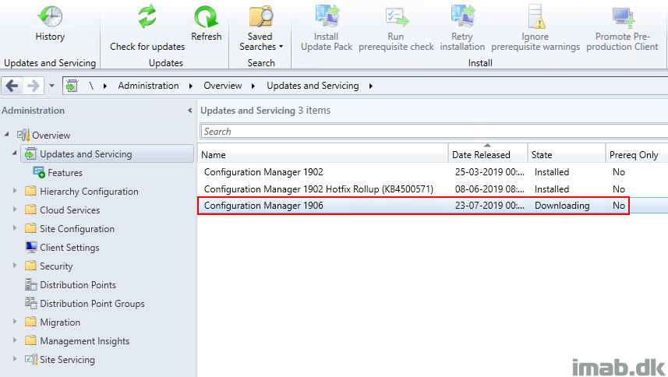This screenshot has height=377, width=668.
Task: Click the Site Servicing node icon
Action: pos(30,359)
